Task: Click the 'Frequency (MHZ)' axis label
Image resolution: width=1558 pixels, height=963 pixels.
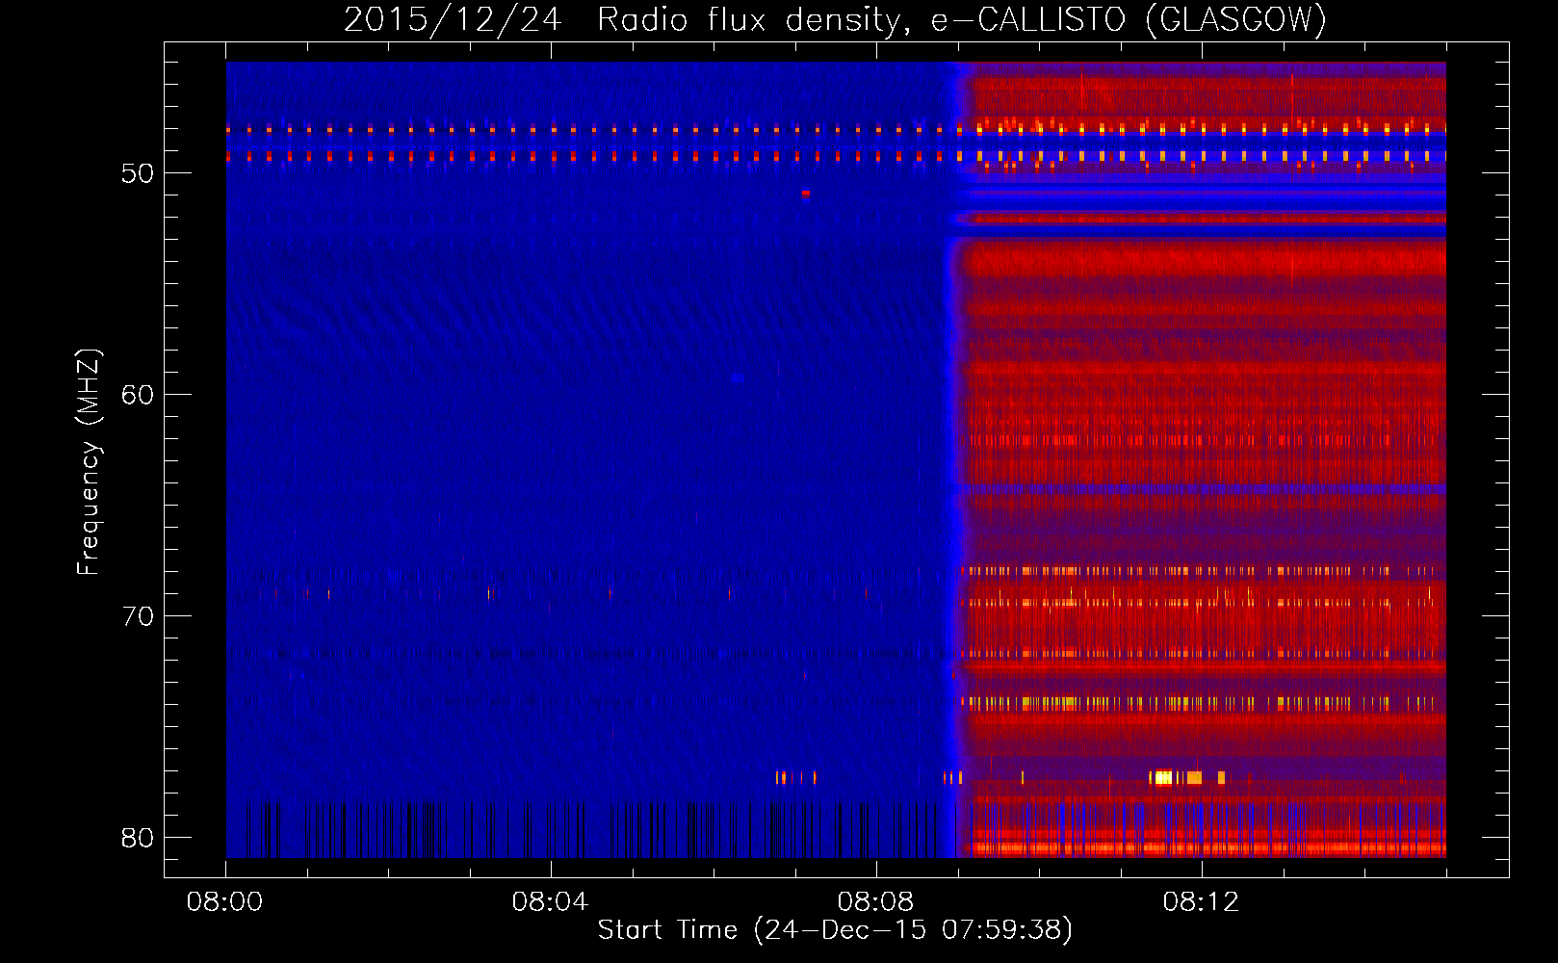Action: (x=88, y=462)
